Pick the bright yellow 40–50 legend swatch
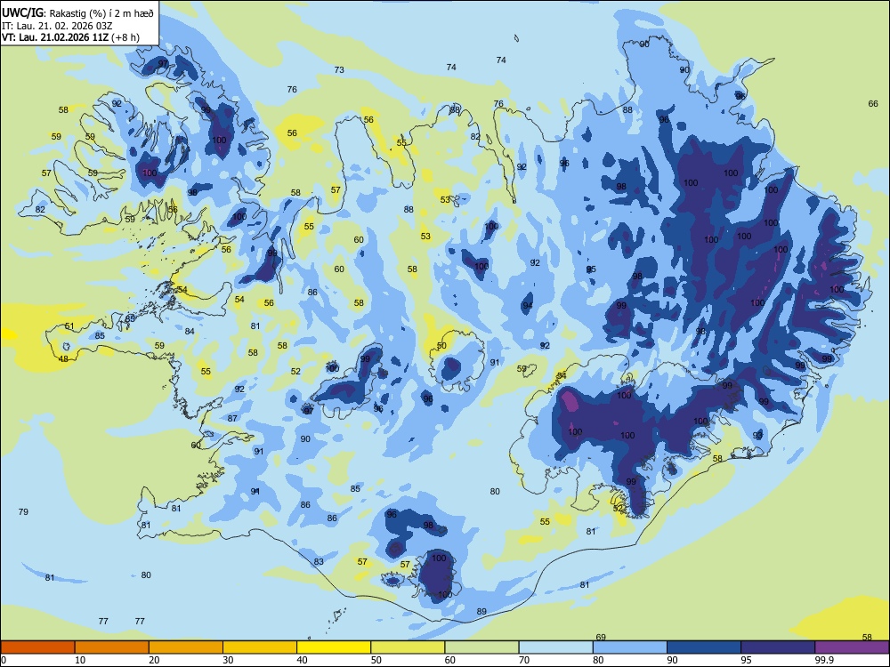The image size is (890, 667). tap(334, 647)
